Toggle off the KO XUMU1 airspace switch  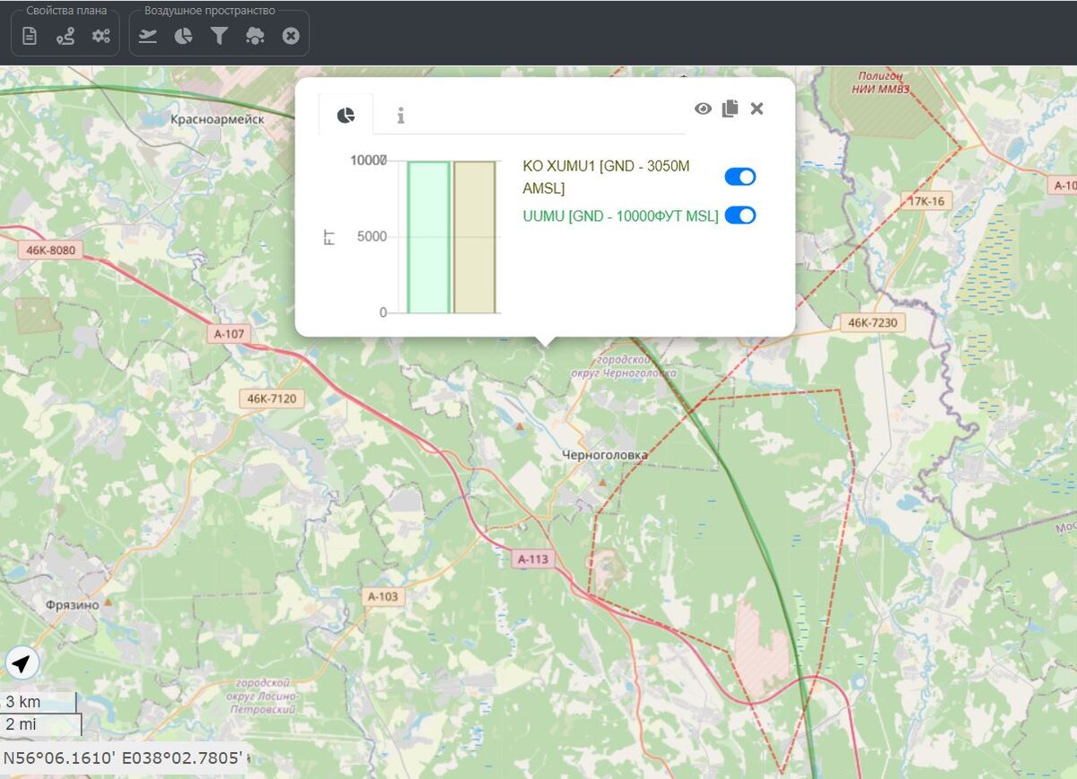[740, 177]
